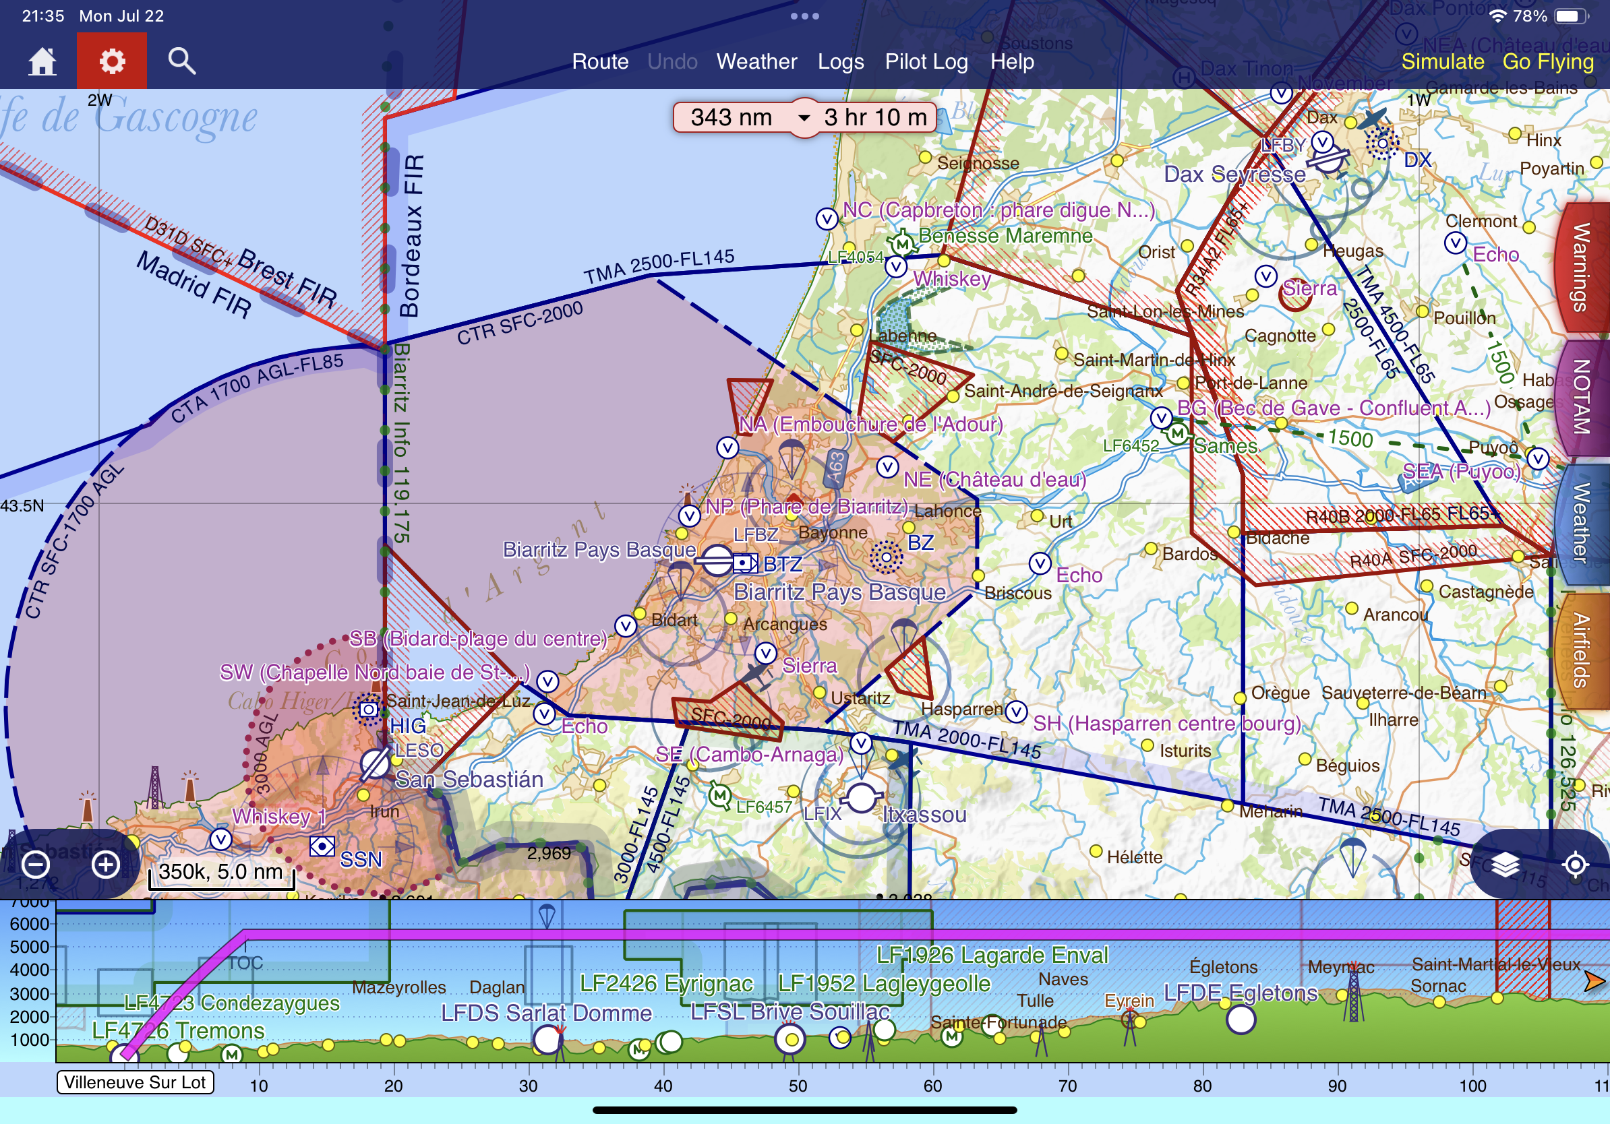
Task: Open the NOTAM side tab
Action: pyautogui.click(x=1582, y=397)
